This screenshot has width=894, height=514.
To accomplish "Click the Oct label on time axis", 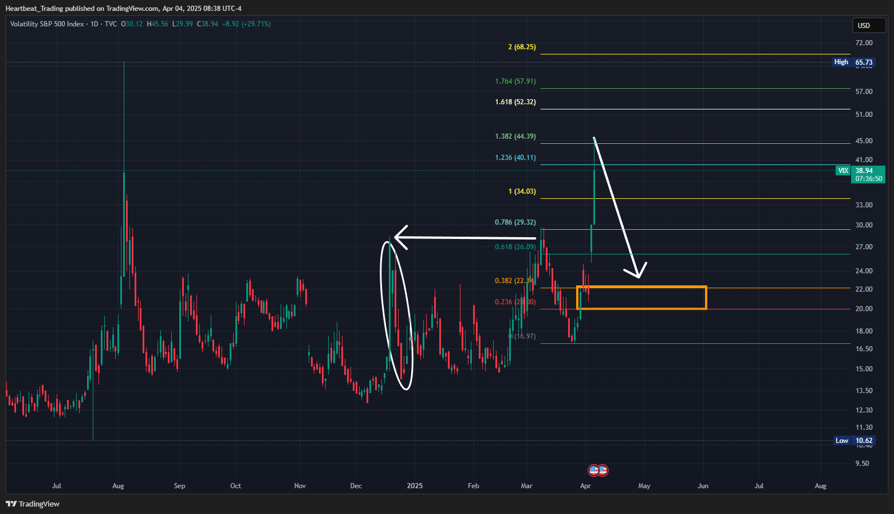I will [235, 486].
